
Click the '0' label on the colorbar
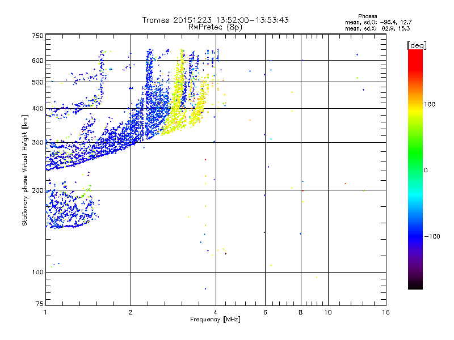426,171
